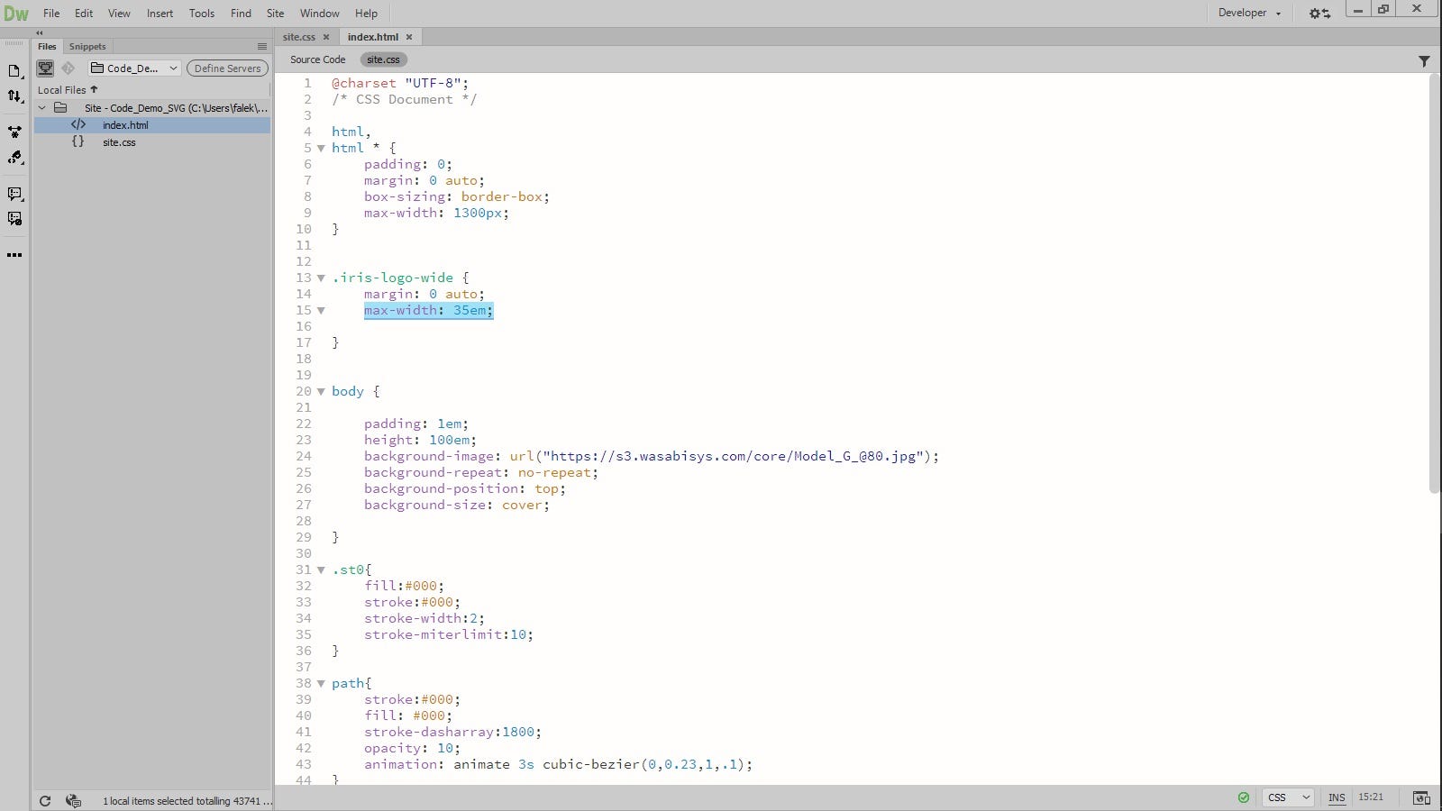
Task: Switch to the Files panel tab
Action: [47, 47]
